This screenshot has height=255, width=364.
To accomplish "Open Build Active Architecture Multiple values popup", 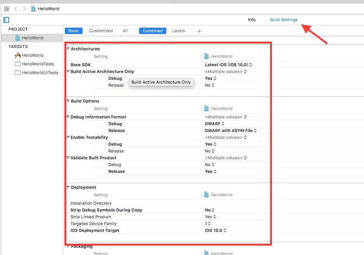I will tap(226, 72).
